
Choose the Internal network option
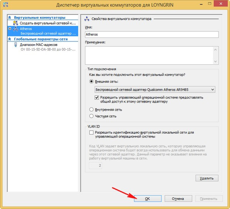[x=91, y=109]
